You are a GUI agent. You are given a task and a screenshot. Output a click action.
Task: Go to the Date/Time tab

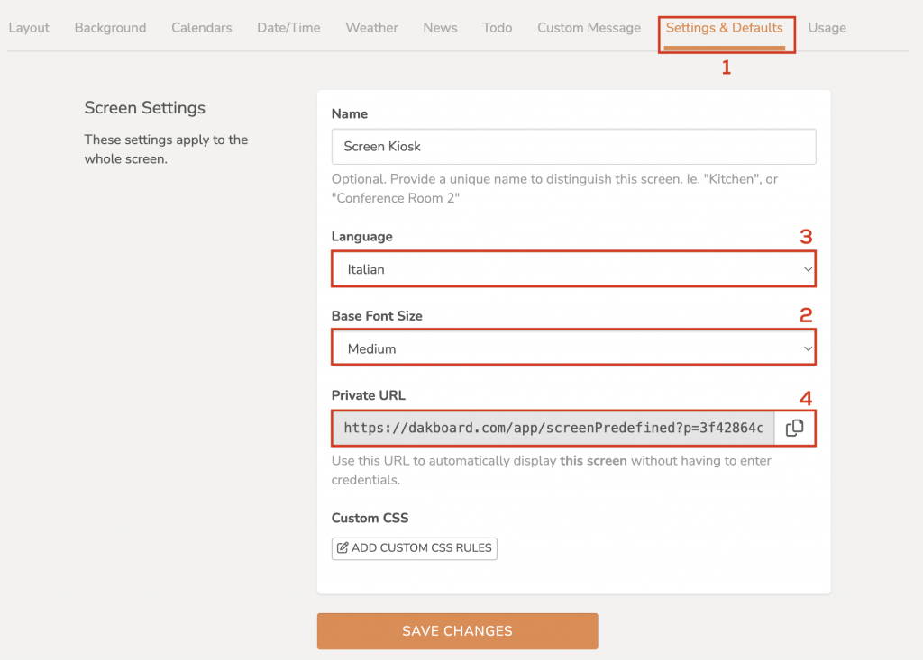coord(288,28)
